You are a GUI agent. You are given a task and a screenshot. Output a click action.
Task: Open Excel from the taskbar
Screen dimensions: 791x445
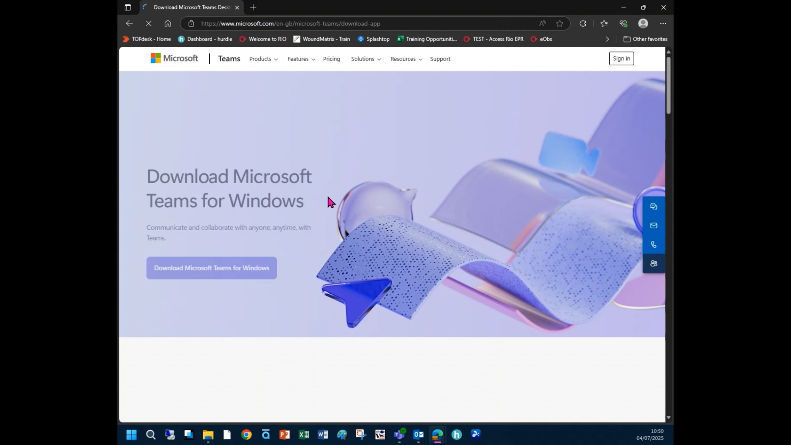point(304,435)
